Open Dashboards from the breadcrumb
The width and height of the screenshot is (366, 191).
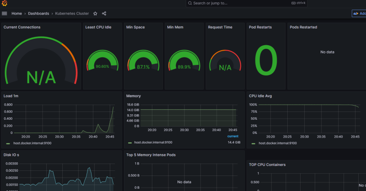[38, 14]
